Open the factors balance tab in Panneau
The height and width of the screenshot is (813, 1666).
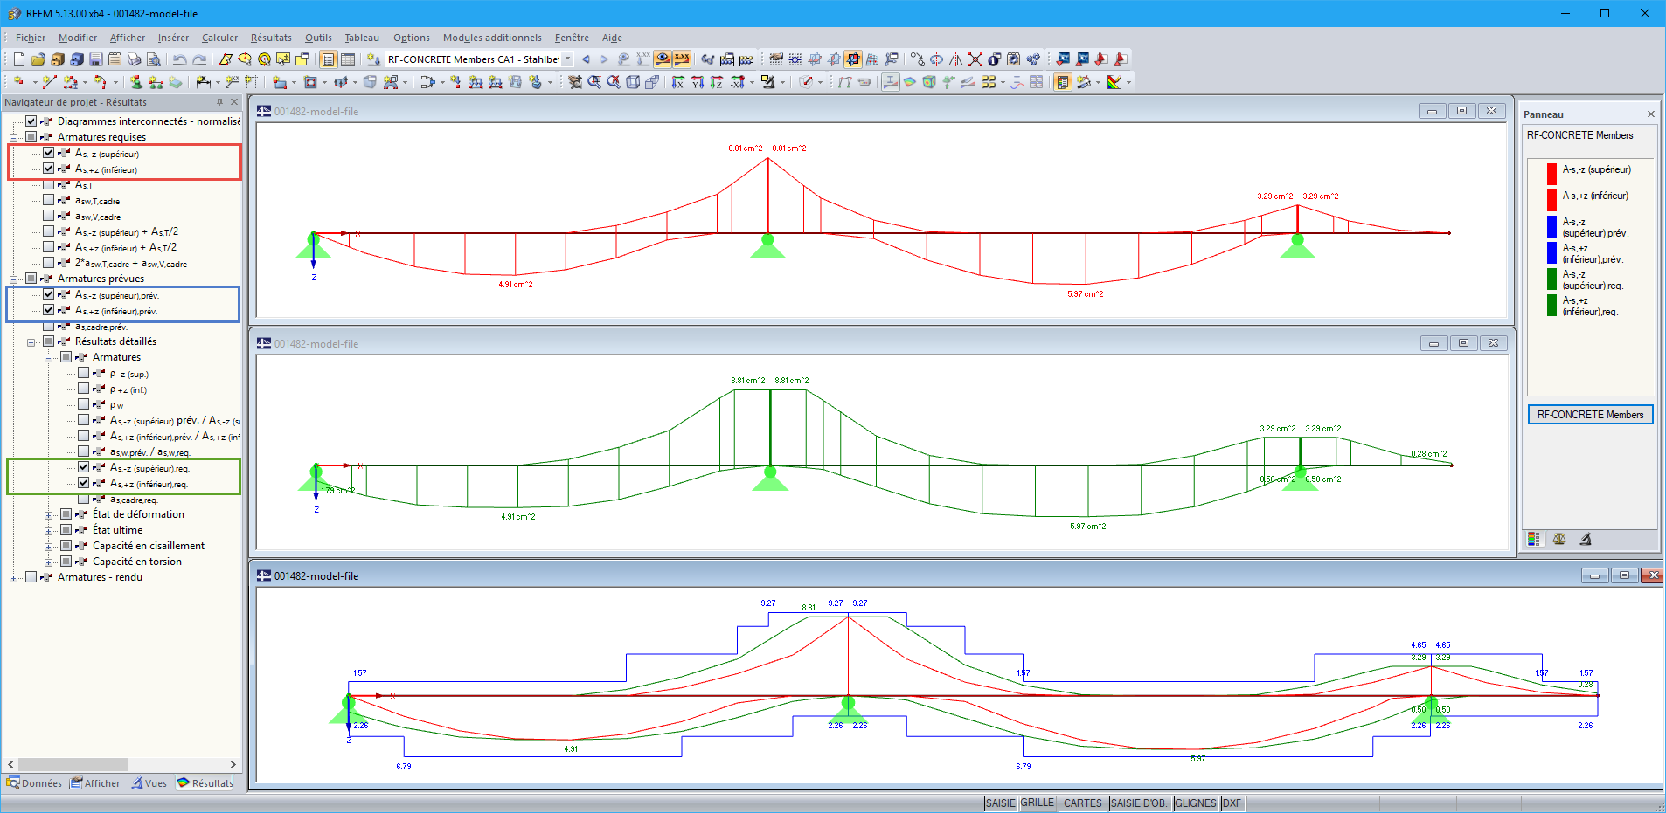point(1559,539)
